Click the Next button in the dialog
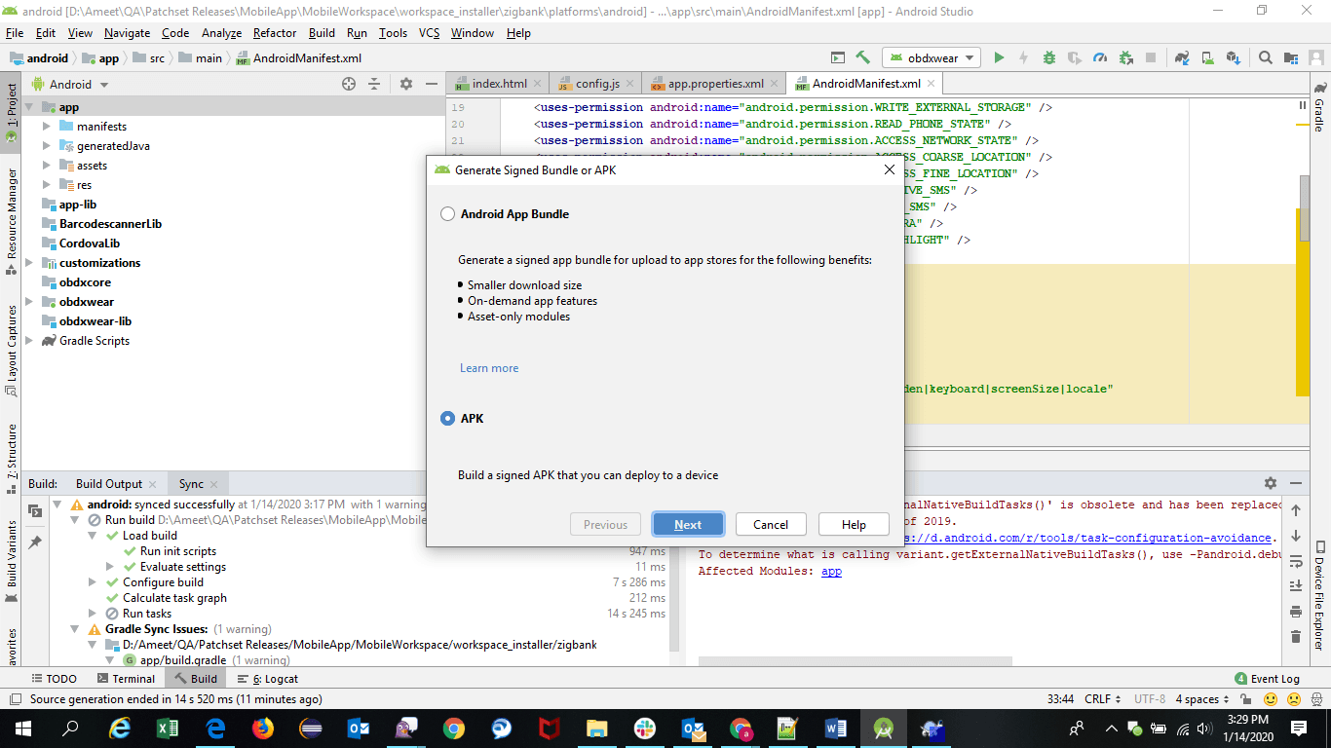The width and height of the screenshot is (1331, 748). 688,525
